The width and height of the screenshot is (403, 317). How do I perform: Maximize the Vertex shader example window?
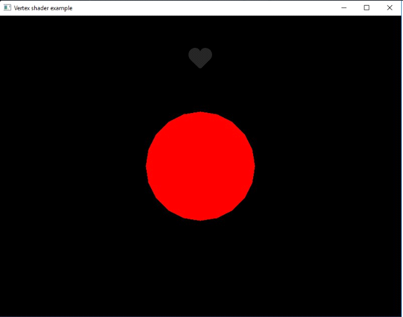366,8
